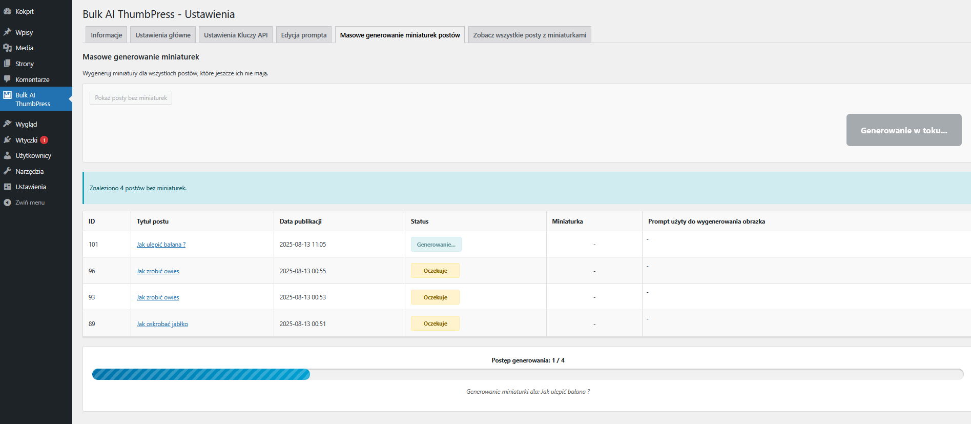The width and height of the screenshot is (971, 424).
Task: Click the Kokpit dashboard icon
Action: (x=7, y=11)
